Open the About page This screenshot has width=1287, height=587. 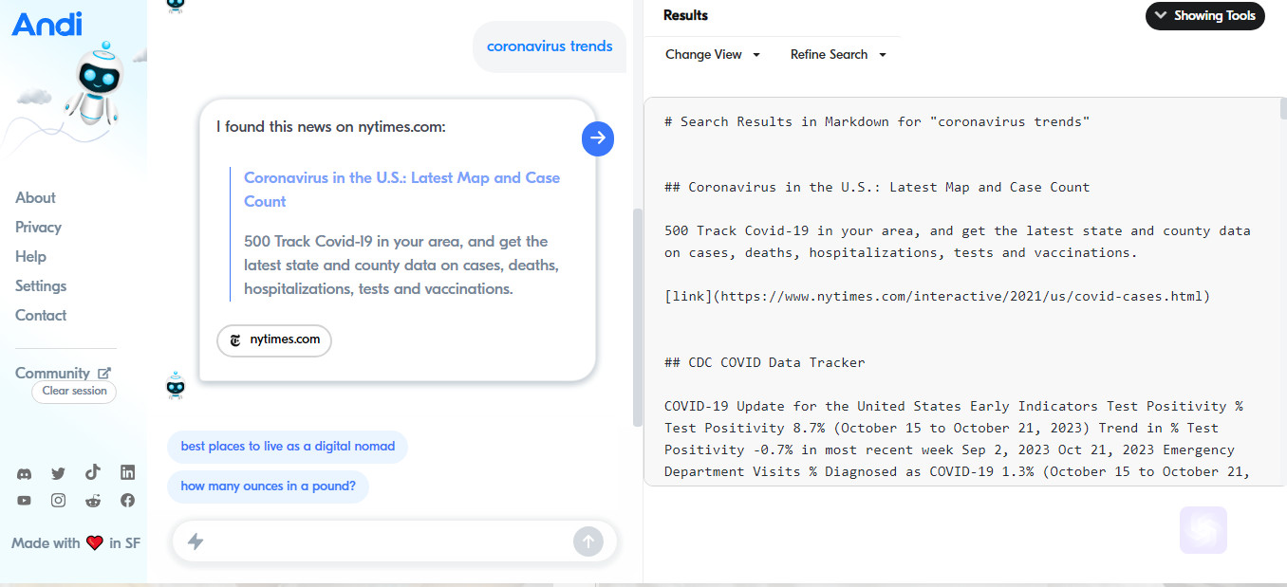tap(35, 197)
